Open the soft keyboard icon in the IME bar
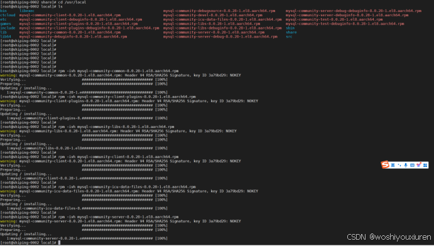This screenshot has width=434, height=246. [412, 165]
